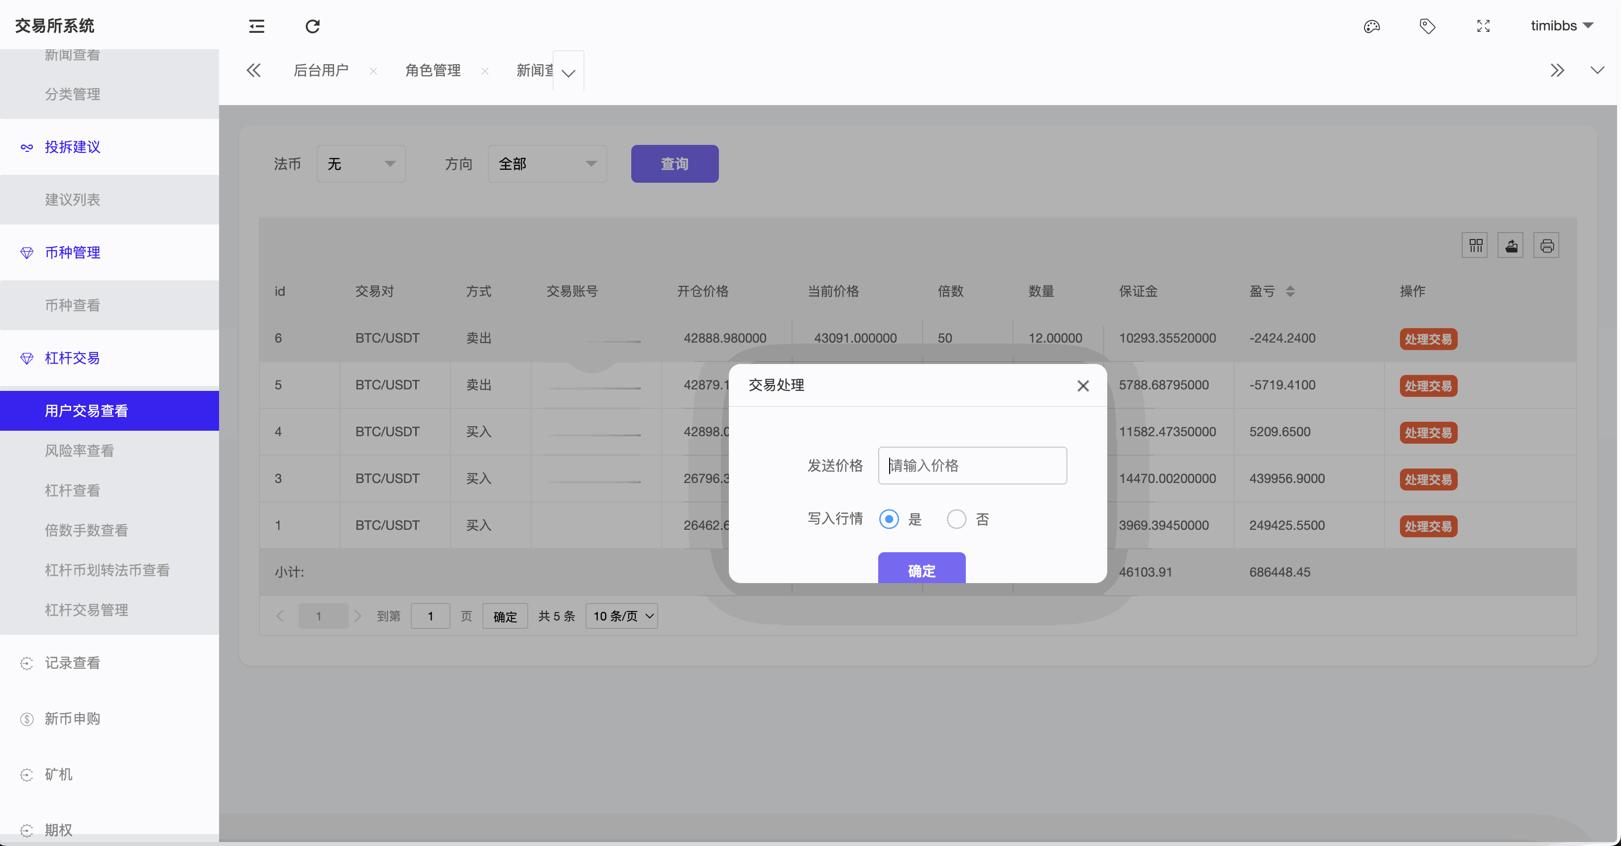Open column settings icon above the table
Screen dimensions: 1621x846
click(1475, 245)
